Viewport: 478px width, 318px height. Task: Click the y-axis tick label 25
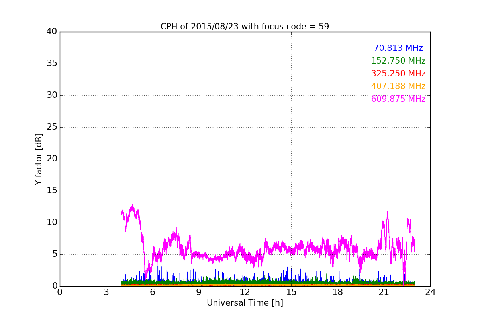tap(52, 127)
